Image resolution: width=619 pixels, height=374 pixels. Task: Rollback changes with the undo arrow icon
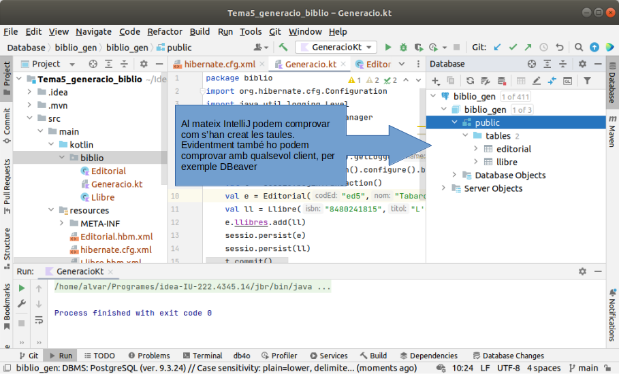[x=559, y=48]
